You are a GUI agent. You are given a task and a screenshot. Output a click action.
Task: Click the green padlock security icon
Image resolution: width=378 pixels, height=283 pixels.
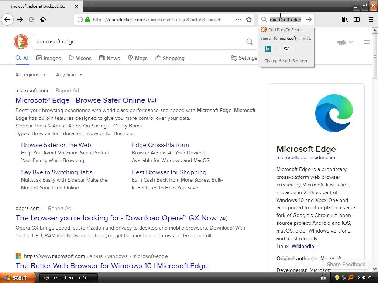[87, 20]
